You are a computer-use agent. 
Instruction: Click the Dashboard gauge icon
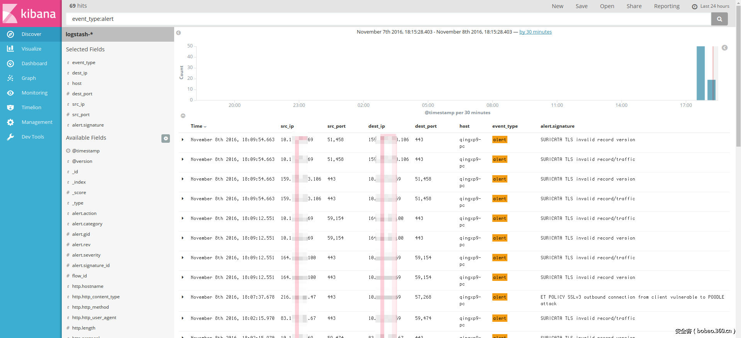click(x=10, y=64)
